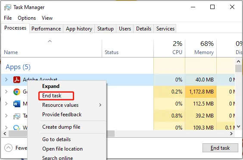Open the View menu
The width and height of the screenshot is (243, 160).
click(47, 18)
